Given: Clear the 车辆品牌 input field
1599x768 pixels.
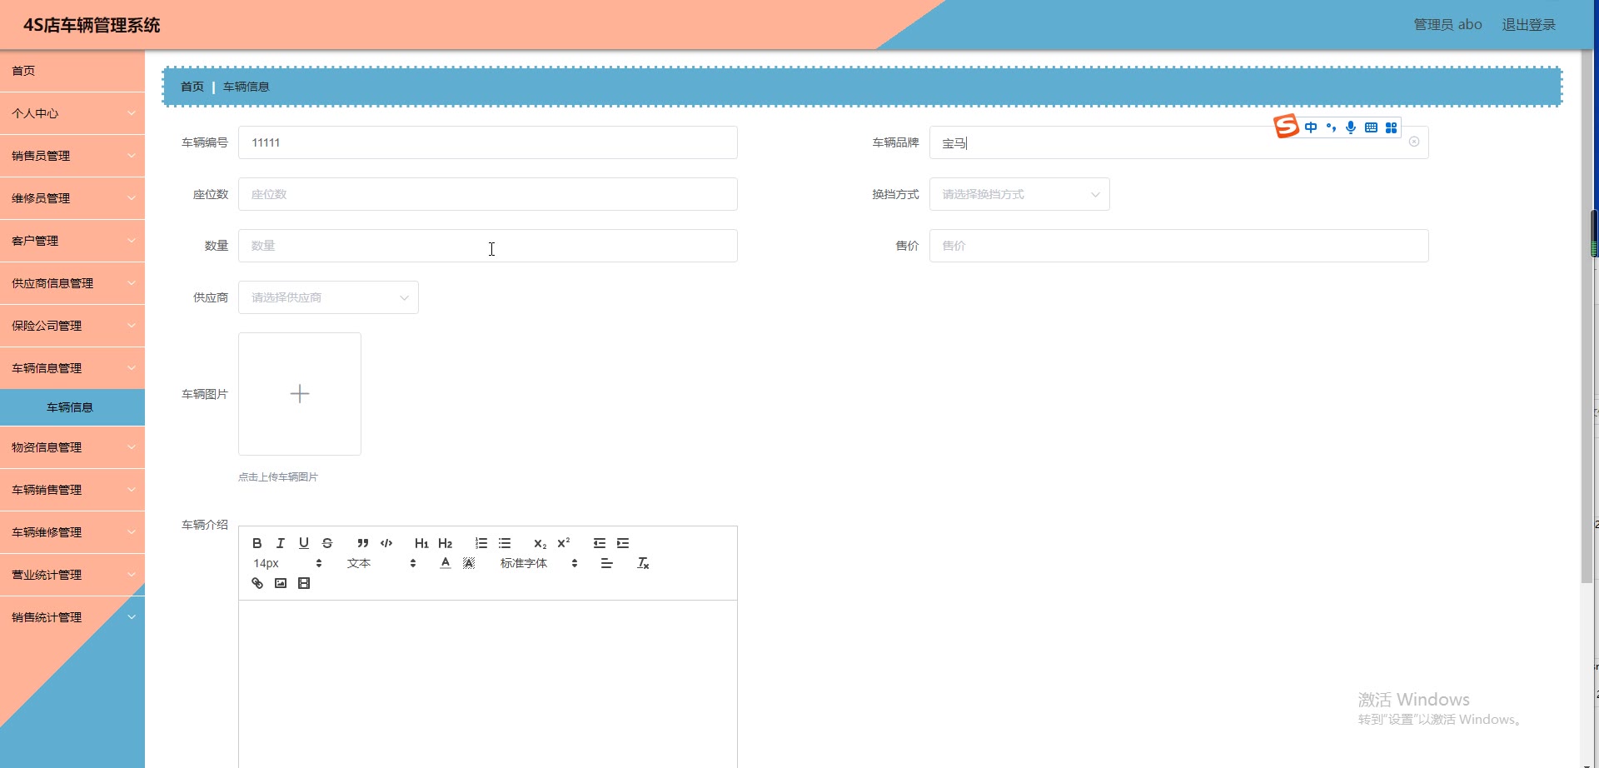Looking at the screenshot, I should [1414, 142].
